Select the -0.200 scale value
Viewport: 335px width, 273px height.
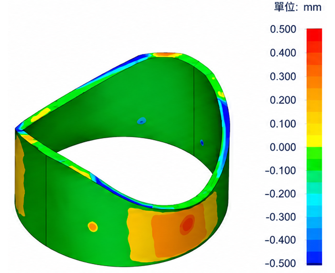[x=280, y=194]
